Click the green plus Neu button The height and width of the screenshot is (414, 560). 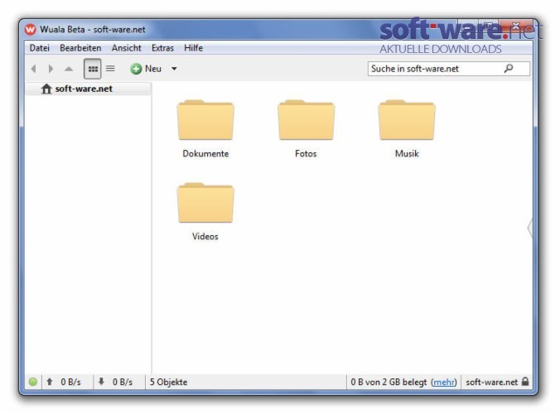146,69
